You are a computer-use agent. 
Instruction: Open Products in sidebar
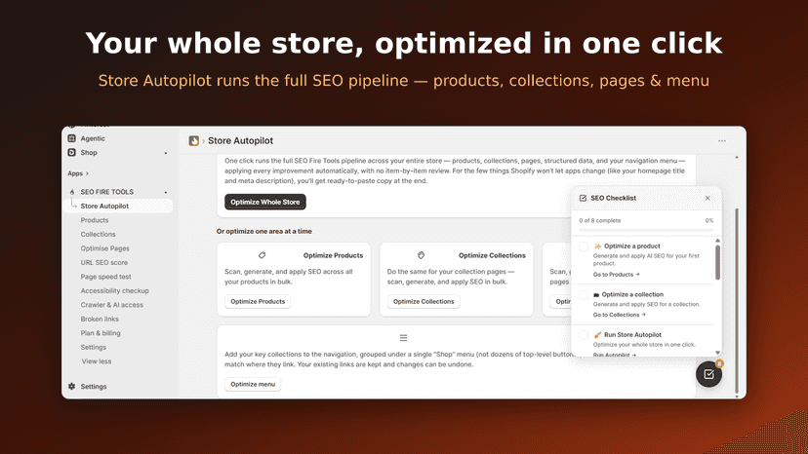[x=95, y=220]
